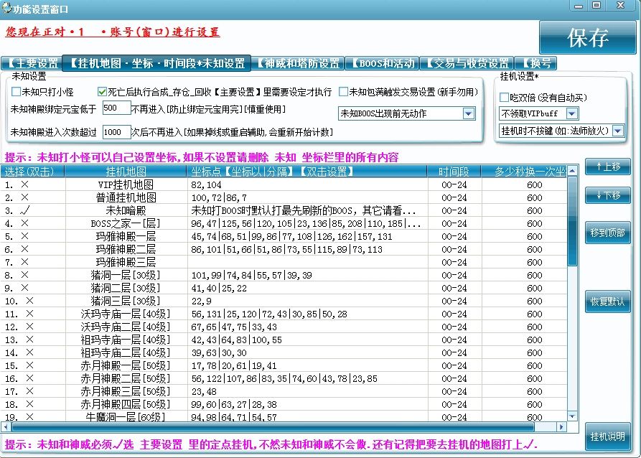
Task: Click 恢复默认 restore defaults button
Action: (607, 302)
